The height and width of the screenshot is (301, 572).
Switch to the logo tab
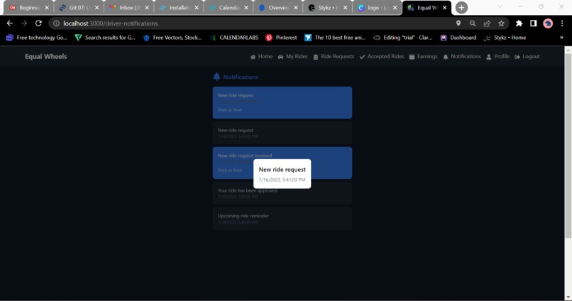(377, 8)
